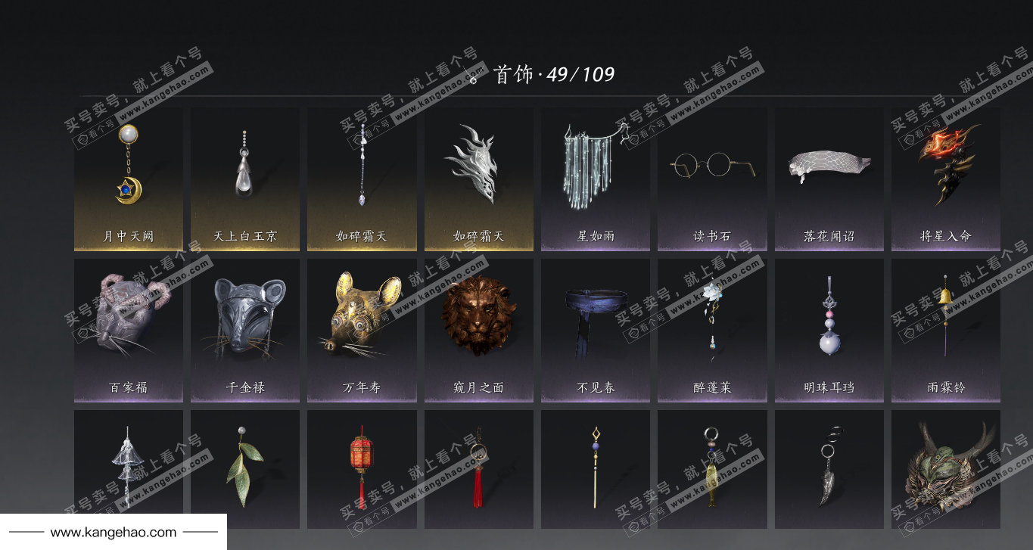Viewport: 1033px width, 550px height.
Task: Select the 雨霖铃 golden bell item
Action: [946, 331]
